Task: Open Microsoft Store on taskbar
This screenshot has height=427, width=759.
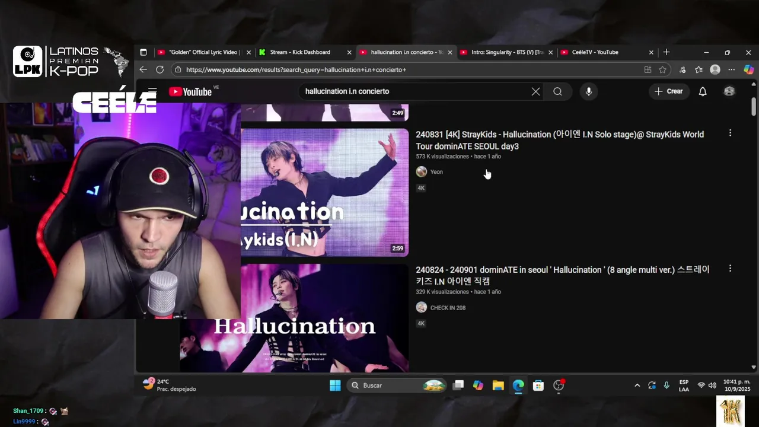Action: (x=538, y=385)
